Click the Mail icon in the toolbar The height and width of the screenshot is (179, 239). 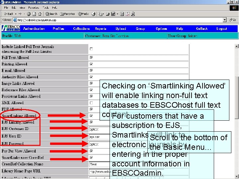[100, 14]
